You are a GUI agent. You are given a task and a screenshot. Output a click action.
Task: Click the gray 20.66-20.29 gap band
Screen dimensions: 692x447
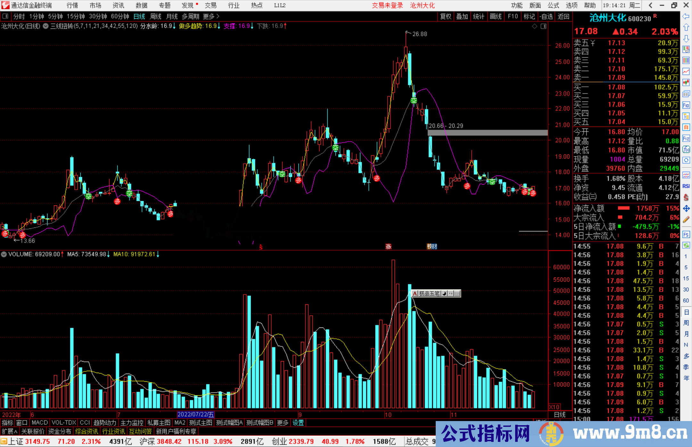[488, 133]
